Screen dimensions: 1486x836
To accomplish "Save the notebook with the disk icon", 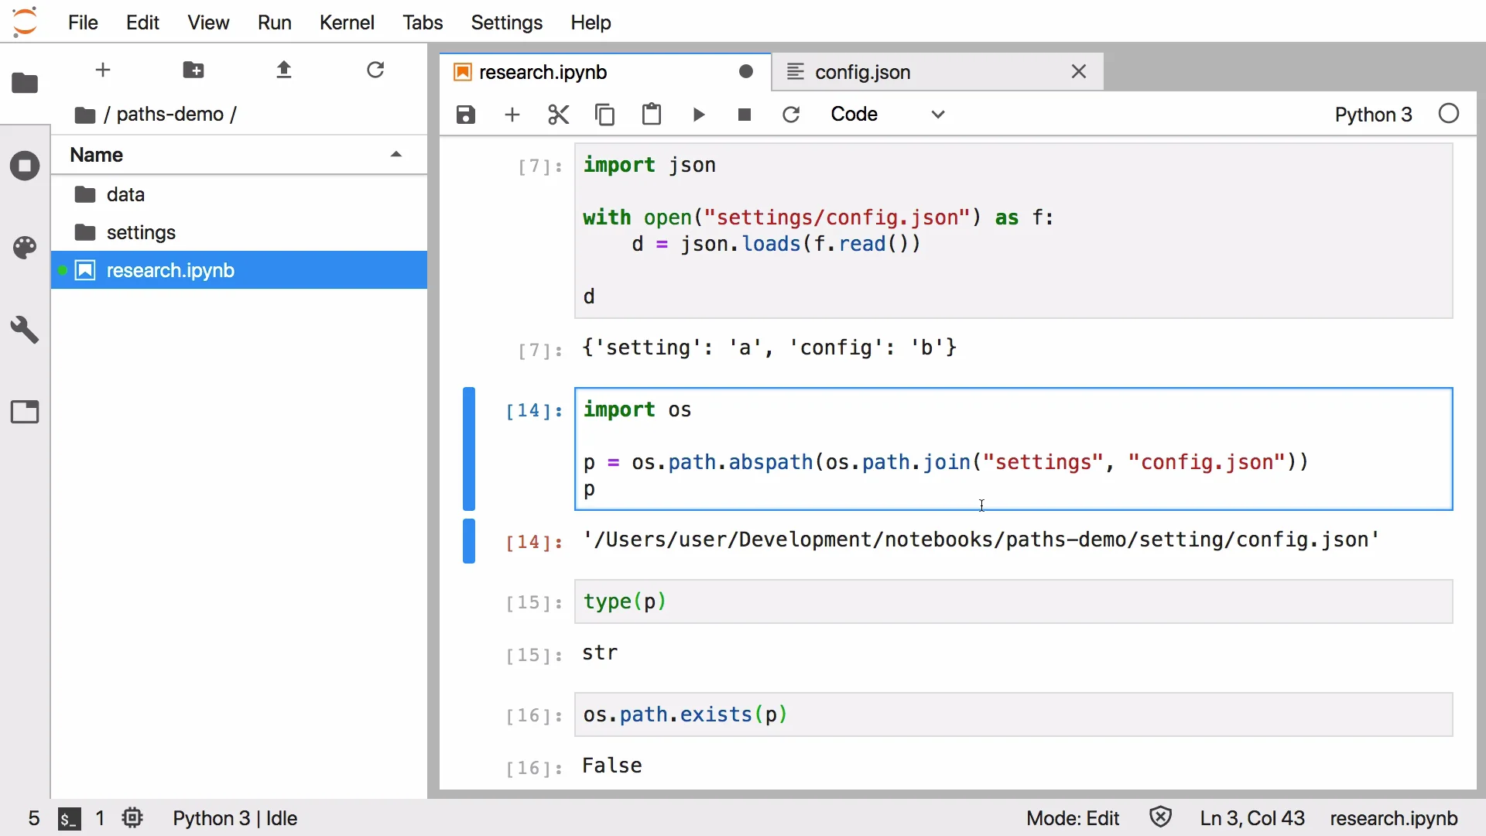I will point(465,115).
